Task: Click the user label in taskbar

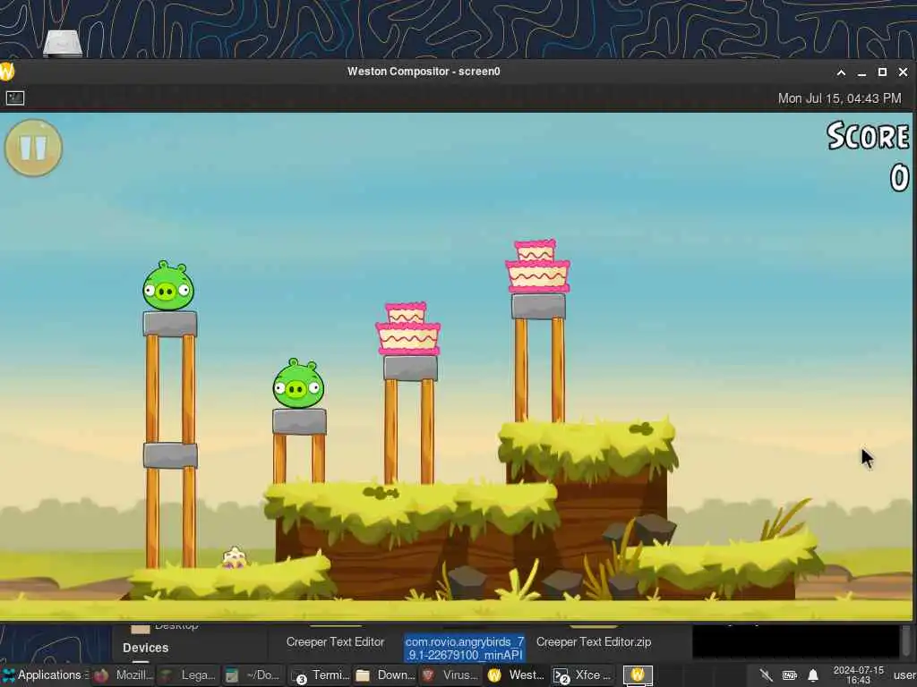Action: click(904, 674)
